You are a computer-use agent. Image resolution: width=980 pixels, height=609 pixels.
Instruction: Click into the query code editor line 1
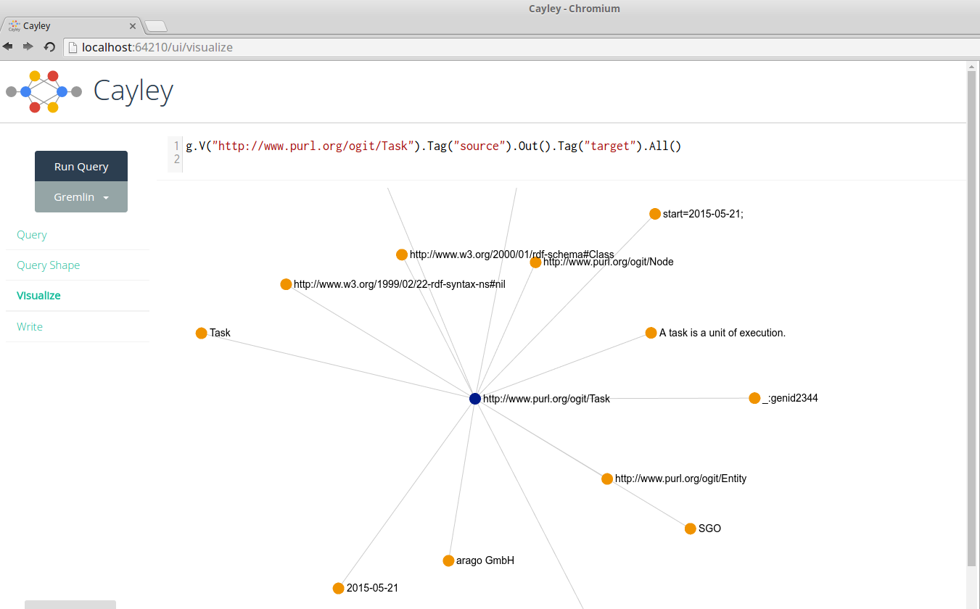coord(433,146)
